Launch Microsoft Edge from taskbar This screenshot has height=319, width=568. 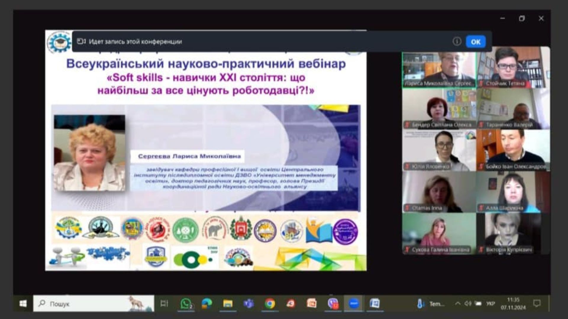pyautogui.click(x=207, y=304)
